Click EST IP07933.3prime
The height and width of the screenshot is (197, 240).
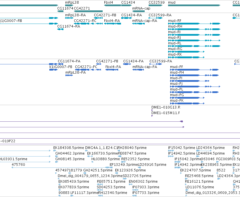tap(146, 187)
